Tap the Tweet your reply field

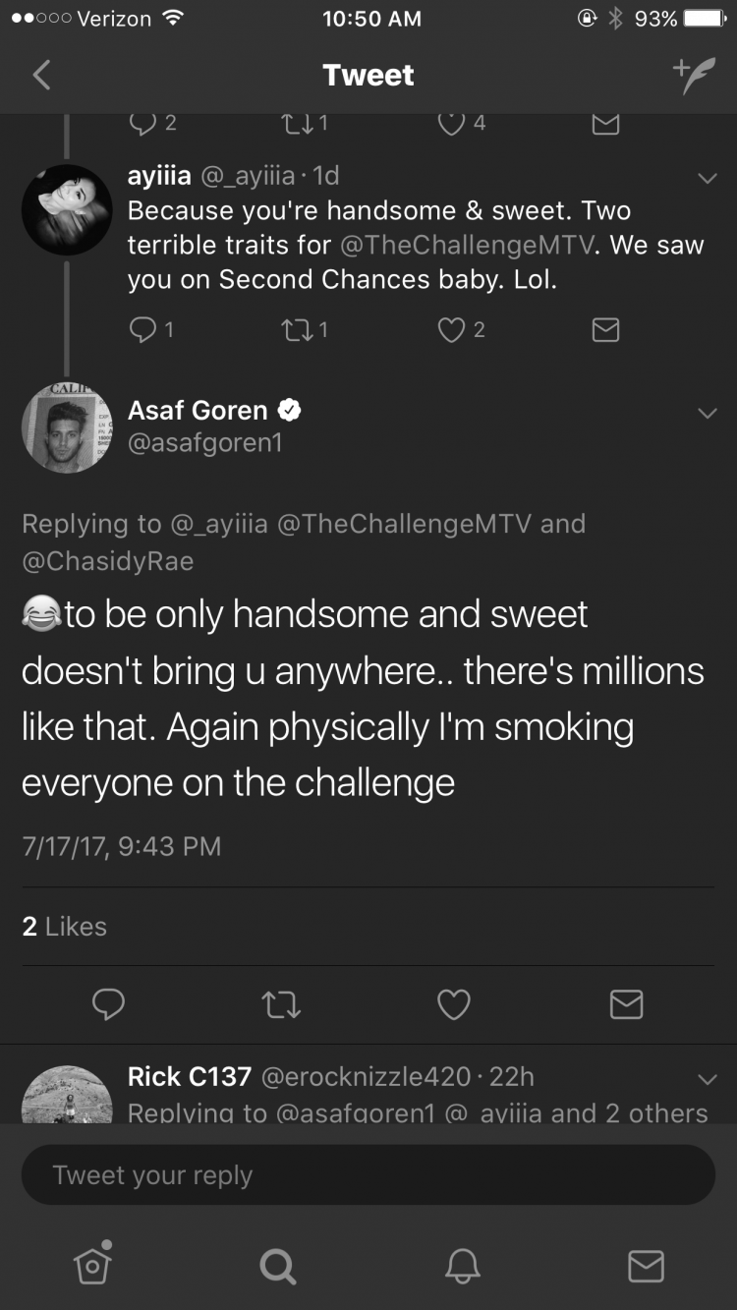click(x=368, y=1174)
